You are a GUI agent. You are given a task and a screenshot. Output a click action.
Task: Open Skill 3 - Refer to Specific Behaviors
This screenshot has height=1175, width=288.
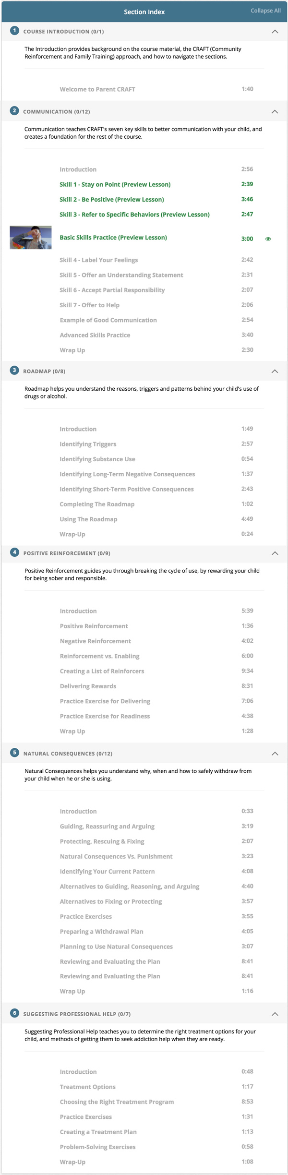134,215
